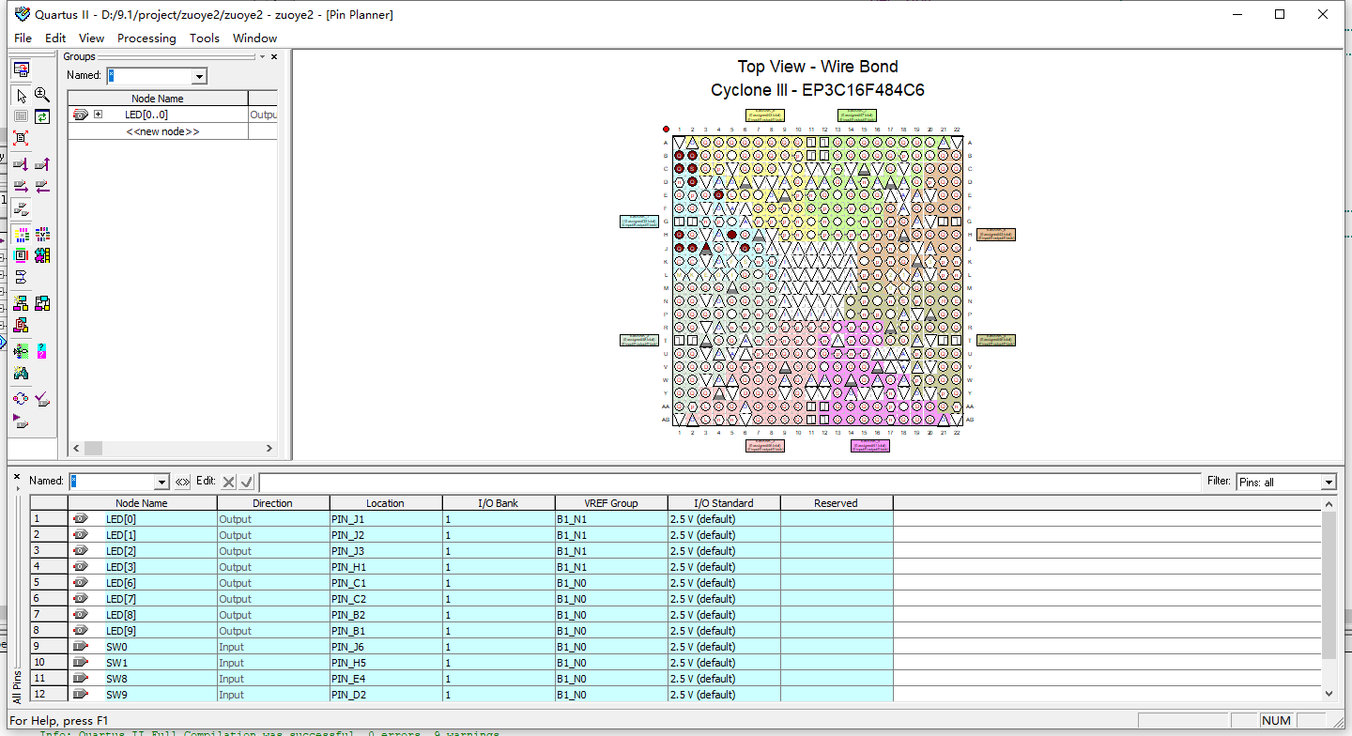Click the output pin icon beside LED[0..0] group
Viewport: 1352px width, 736px height.
pyautogui.click(x=80, y=115)
